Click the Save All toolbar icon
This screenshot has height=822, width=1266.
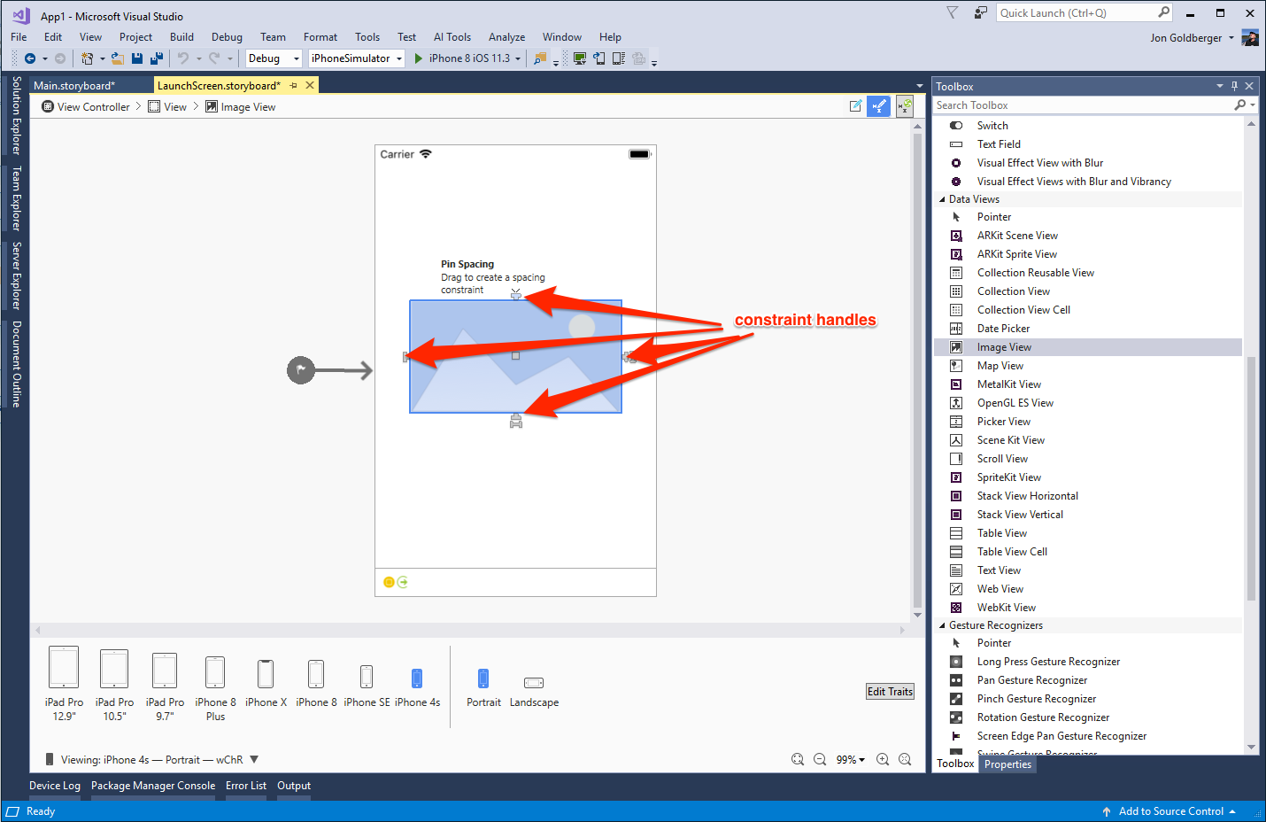pos(157,58)
